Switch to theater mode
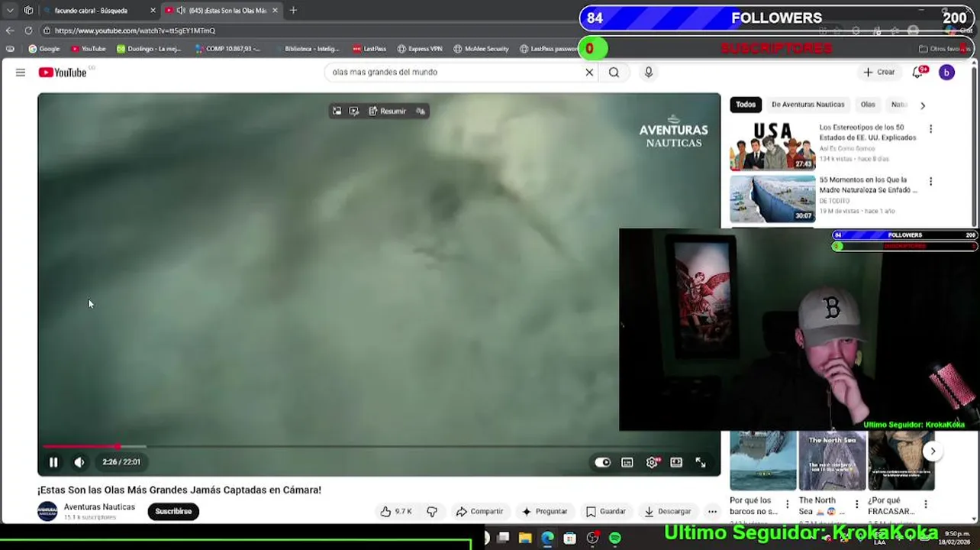980x550 pixels. tap(676, 462)
